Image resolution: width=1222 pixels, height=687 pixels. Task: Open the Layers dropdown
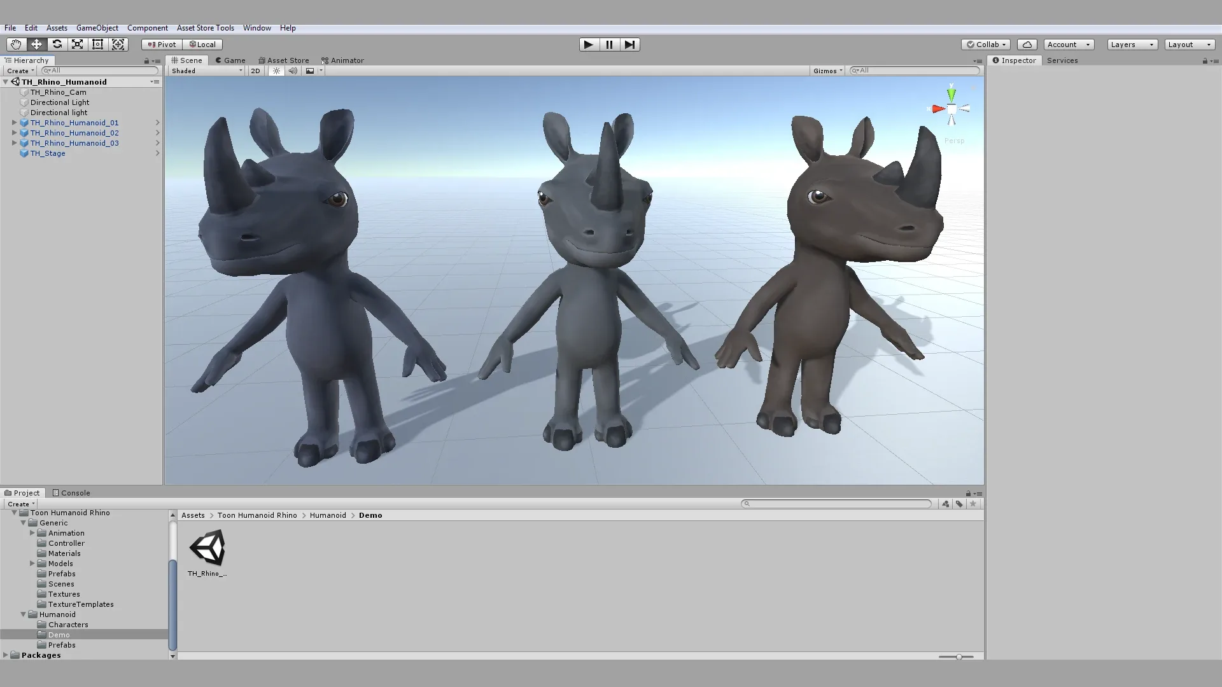(1132, 45)
